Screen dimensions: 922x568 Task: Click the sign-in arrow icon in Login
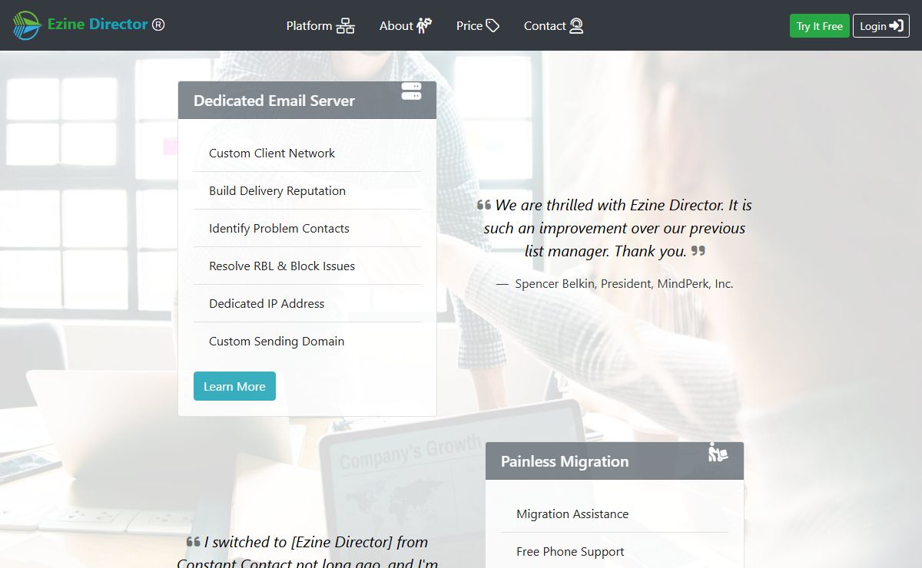[896, 26]
